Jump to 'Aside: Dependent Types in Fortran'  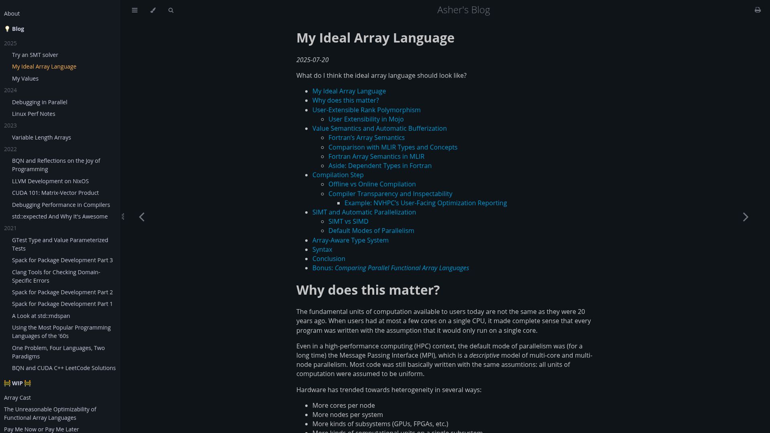click(380, 166)
